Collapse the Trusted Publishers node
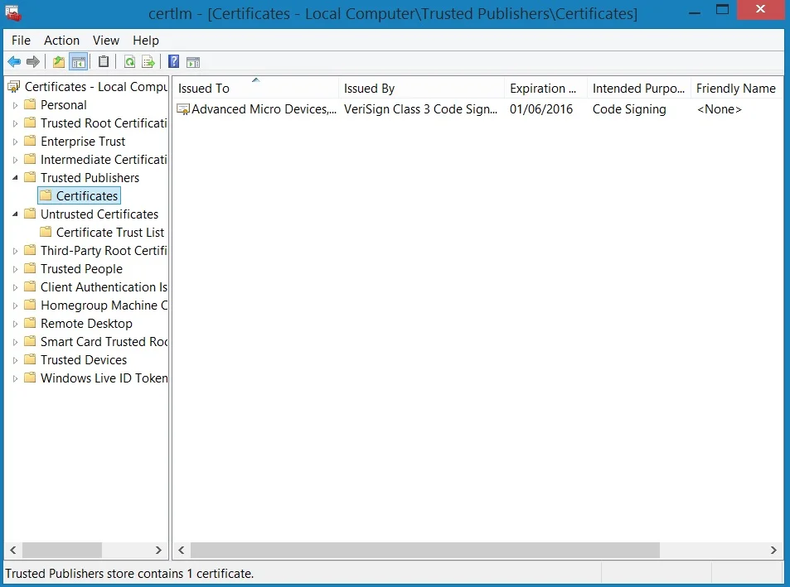This screenshot has width=790, height=587. pyautogui.click(x=15, y=177)
